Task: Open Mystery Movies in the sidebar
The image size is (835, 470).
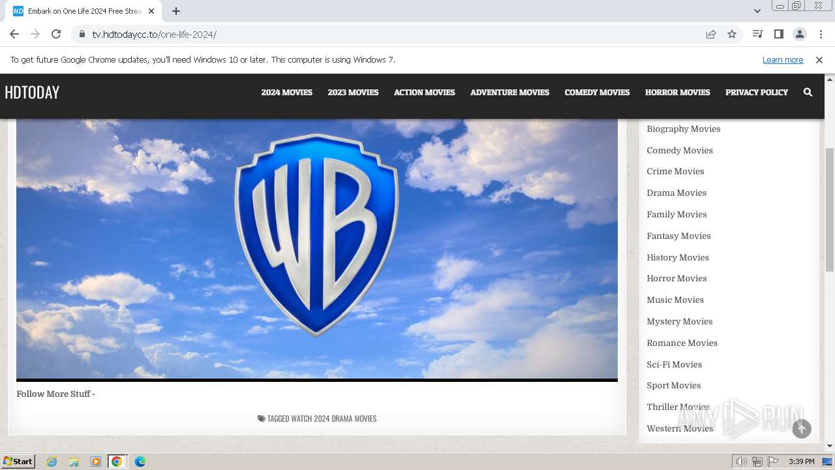Action: [680, 321]
